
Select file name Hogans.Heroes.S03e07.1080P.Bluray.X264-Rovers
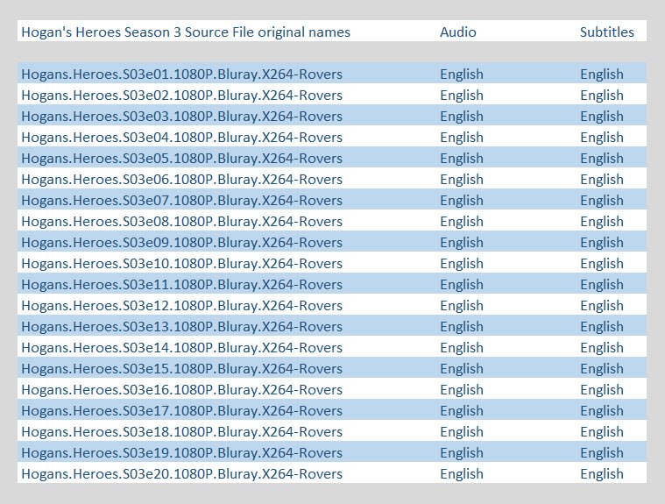[x=182, y=200]
